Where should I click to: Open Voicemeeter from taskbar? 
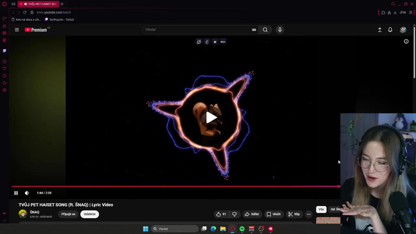coord(251,229)
